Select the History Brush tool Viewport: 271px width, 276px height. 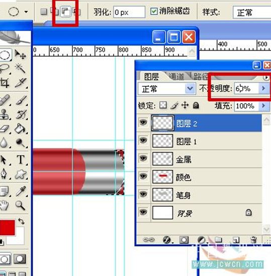pos(21,114)
